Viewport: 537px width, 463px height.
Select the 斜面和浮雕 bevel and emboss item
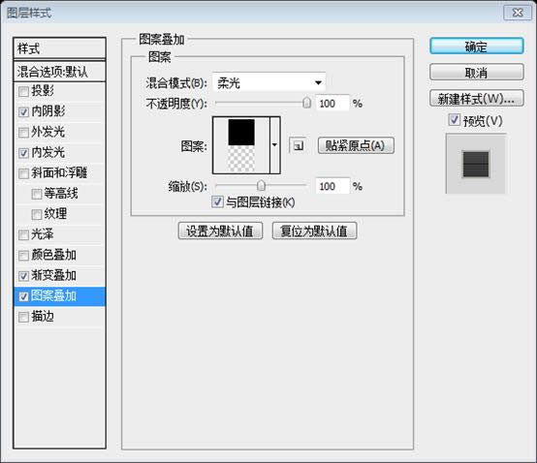pos(59,172)
